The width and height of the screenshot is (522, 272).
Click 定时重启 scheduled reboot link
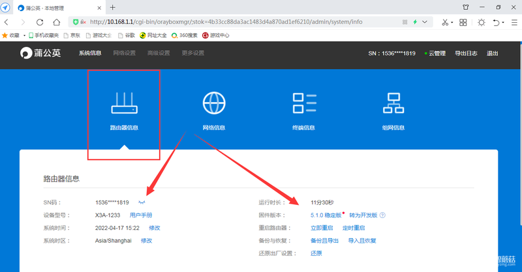coord(354,228)
